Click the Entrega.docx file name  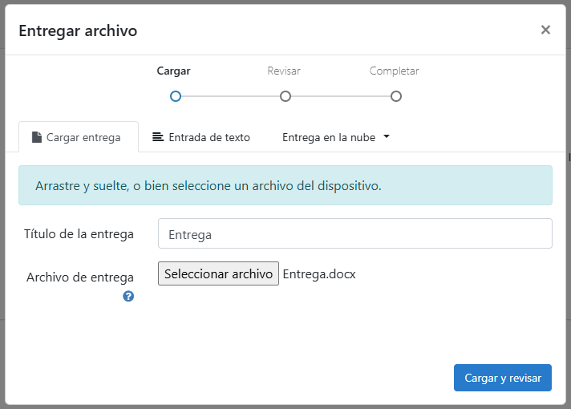319,274
